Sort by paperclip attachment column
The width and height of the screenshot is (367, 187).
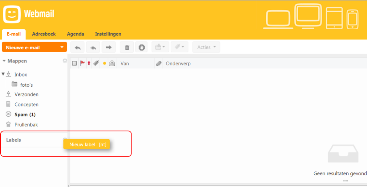tap(159, 64)
